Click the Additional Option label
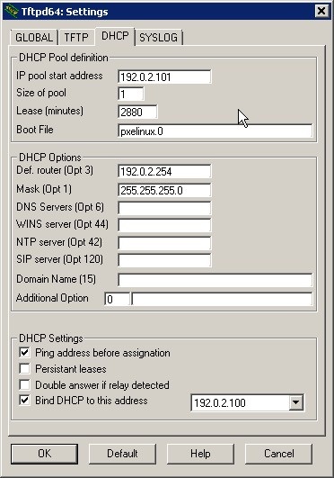Screen dimensions: 334x478 pos(52,298)
